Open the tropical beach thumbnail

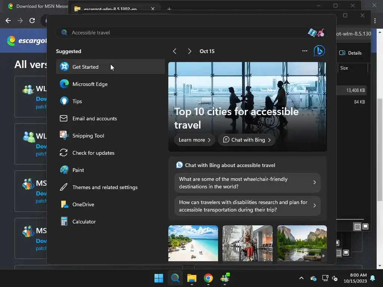tap(193, 243)
